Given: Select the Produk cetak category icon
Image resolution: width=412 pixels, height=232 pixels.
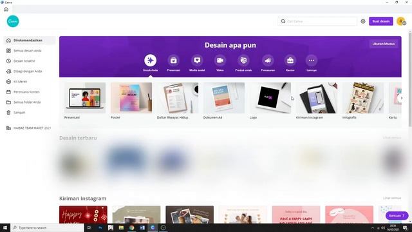Looking at the screenshot, I should 243,61.
